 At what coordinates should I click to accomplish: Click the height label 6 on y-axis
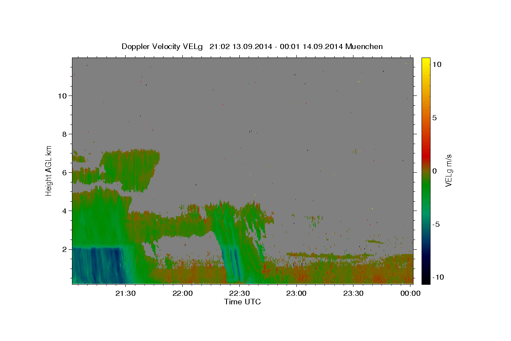tap(65, 172)
